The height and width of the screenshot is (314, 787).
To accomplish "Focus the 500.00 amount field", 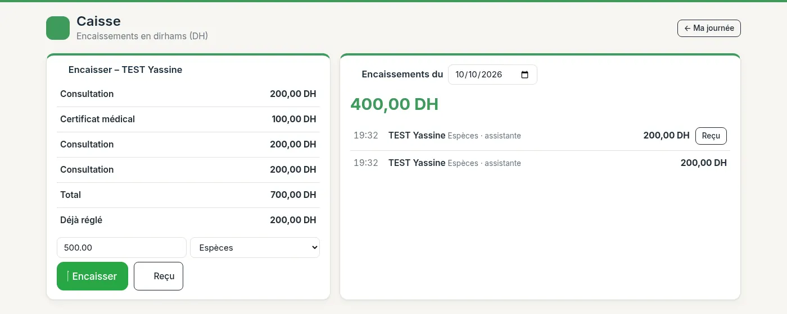I will tap(121, 248).
